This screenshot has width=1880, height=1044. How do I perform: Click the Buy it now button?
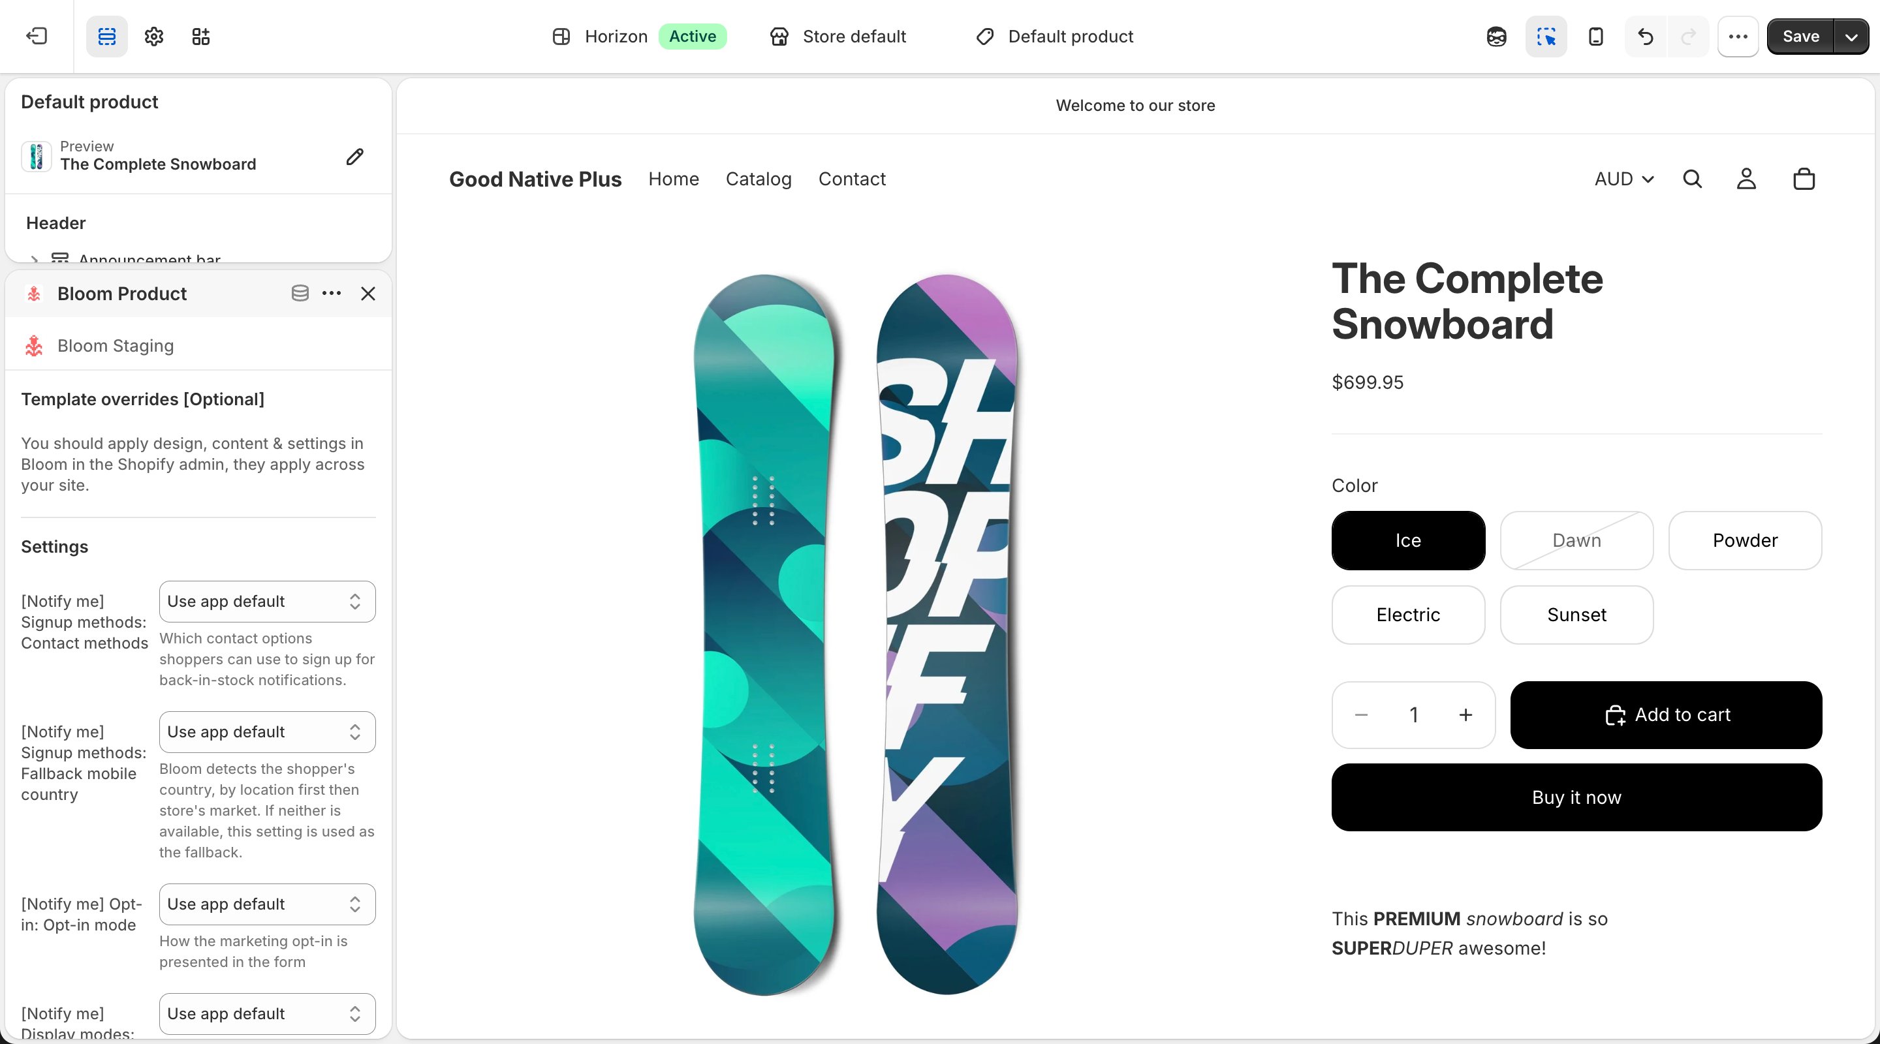1576,797
